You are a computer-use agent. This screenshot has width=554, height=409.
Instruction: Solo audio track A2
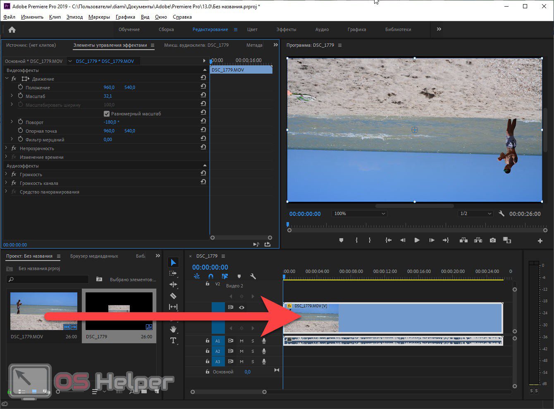point(253,351)
